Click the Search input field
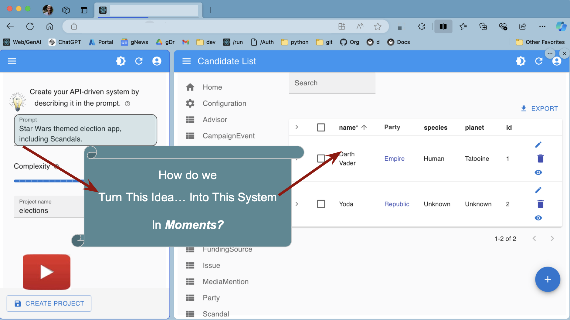 pyautogui.click(x=332, y=83)
